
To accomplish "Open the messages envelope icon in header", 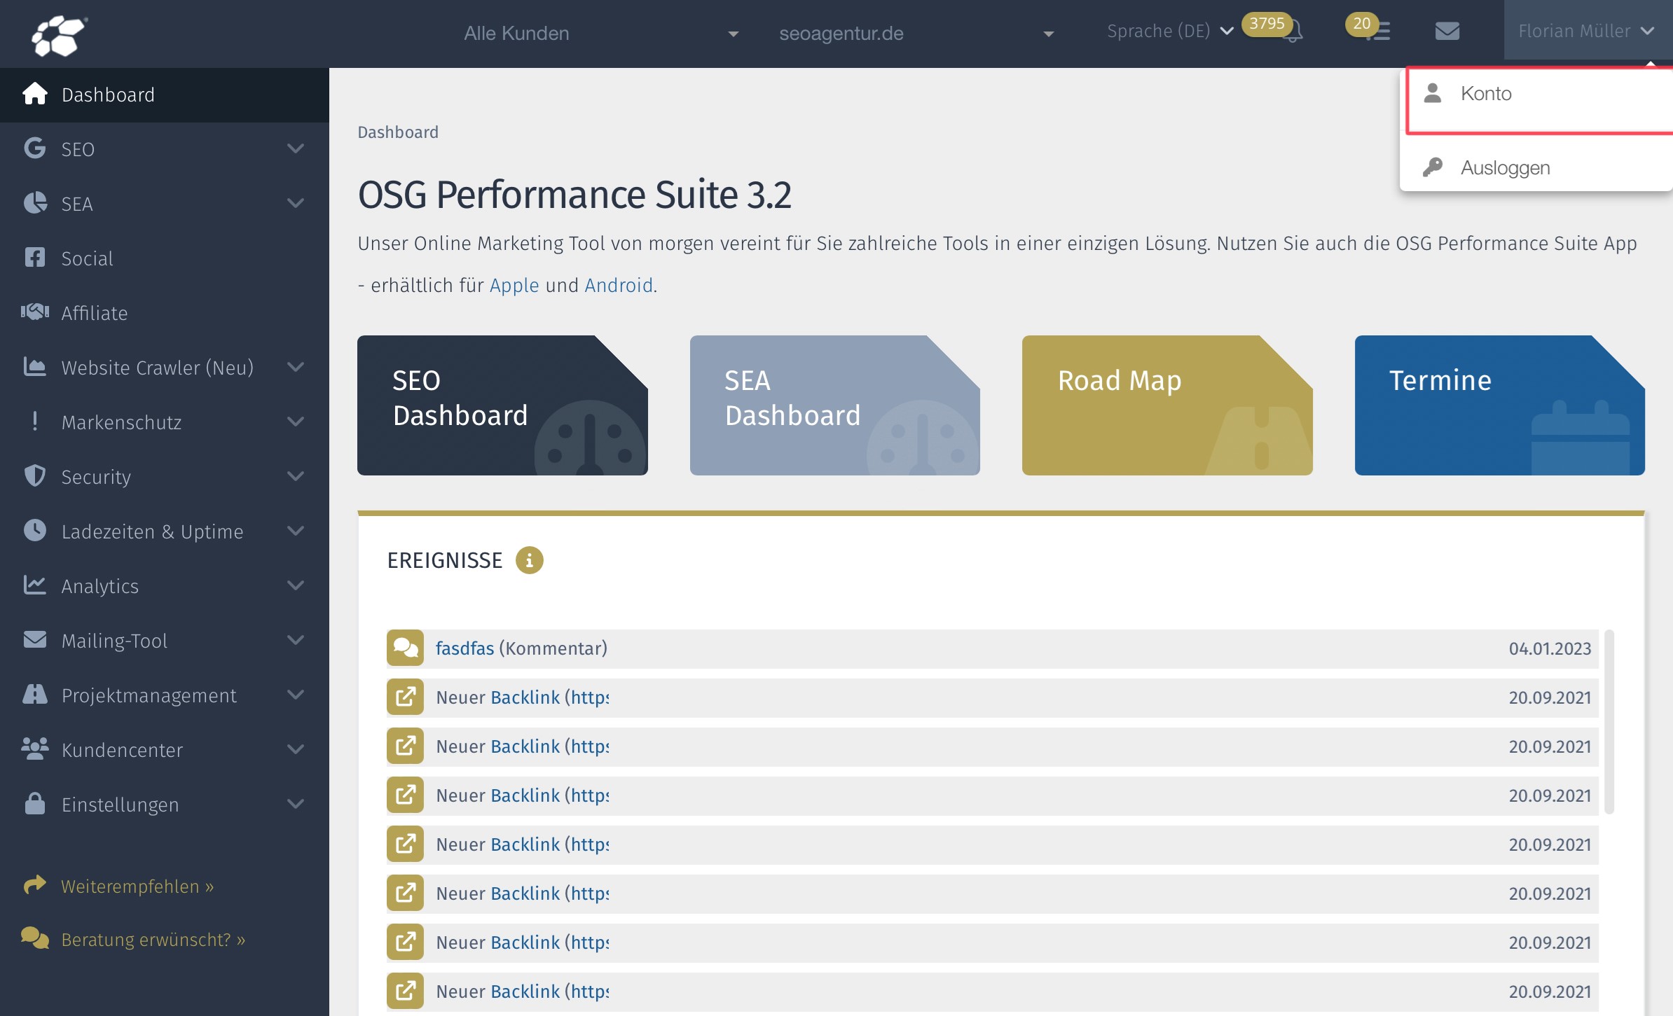I will (x=1447, y=32).
